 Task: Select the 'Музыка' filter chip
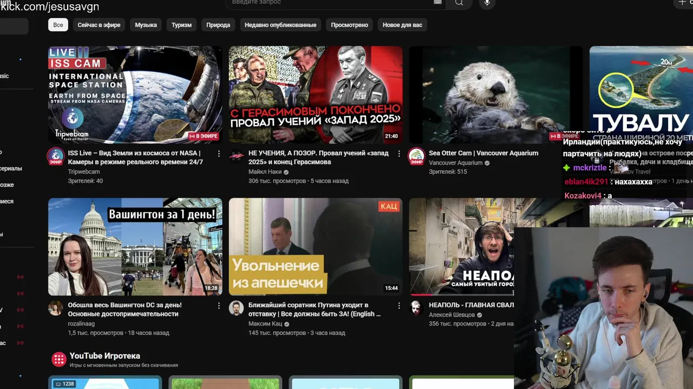(x=146, y=25)
